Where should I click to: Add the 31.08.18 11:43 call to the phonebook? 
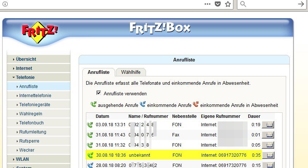pos(268,135)
